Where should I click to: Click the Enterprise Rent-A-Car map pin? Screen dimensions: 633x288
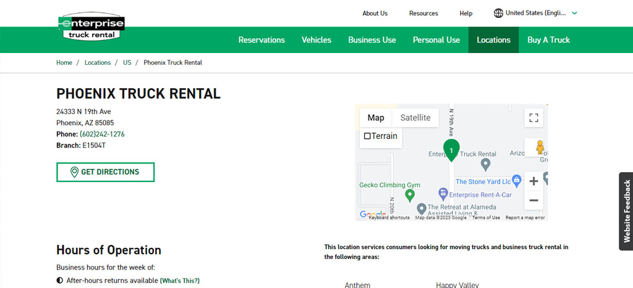tap(443, 194)
